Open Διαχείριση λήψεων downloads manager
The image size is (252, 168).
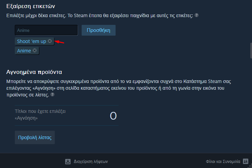91,162
